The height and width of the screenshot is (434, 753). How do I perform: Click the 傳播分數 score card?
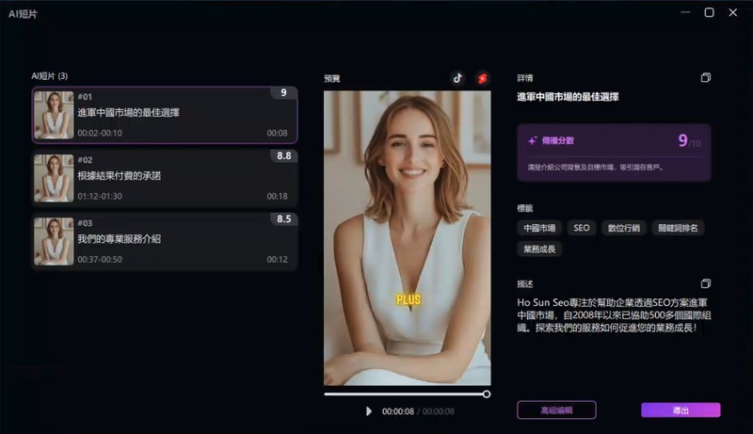(614, 153)
